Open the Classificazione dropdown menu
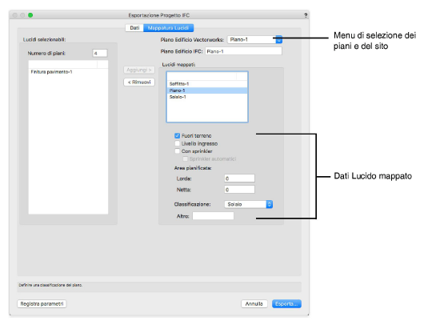 coord(248,204)
